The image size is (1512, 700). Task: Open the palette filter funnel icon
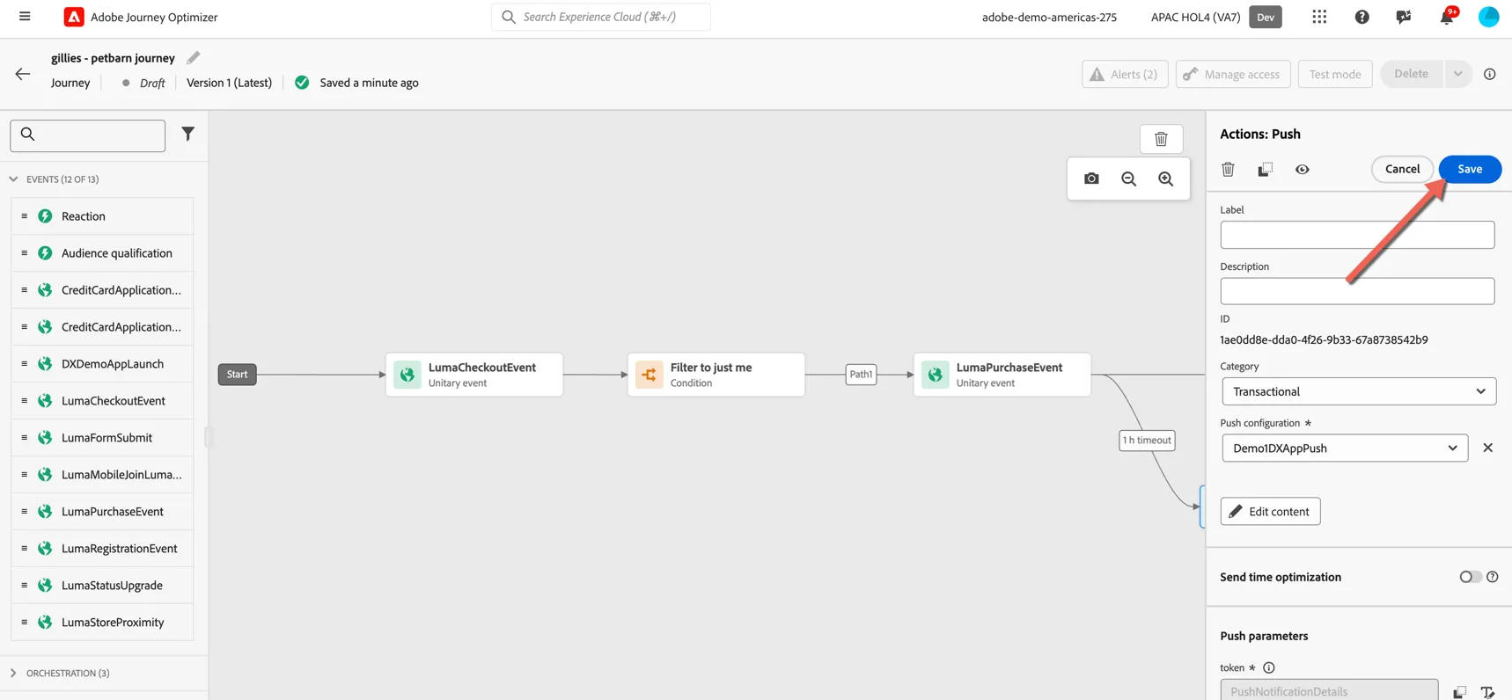(187, 134)
